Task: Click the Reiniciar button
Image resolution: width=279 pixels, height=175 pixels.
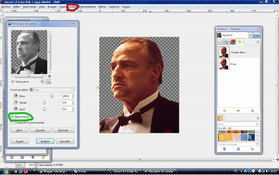Action: click(63, 130)
